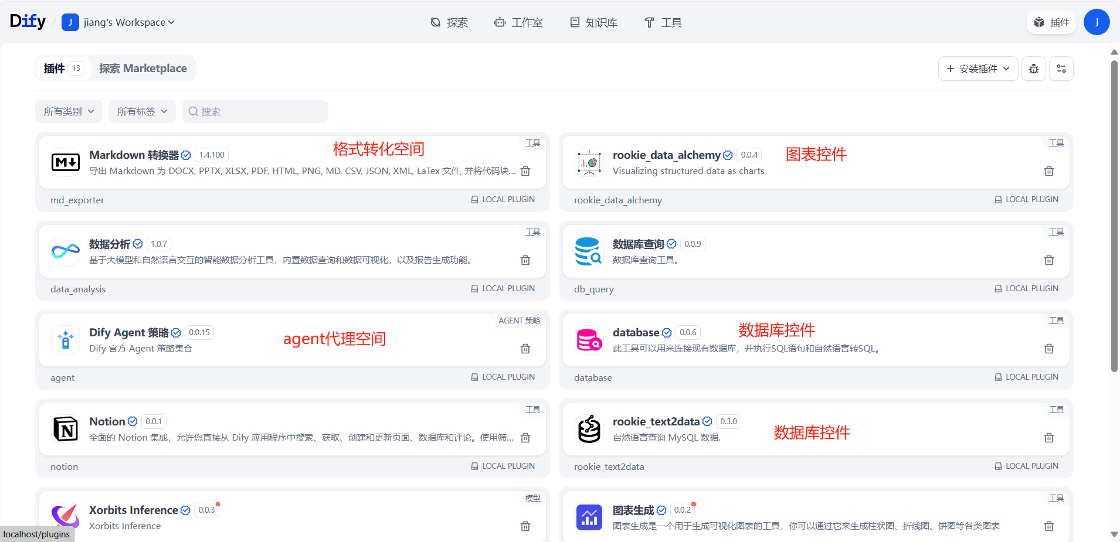
Task: Open jiang's Workspace dropdown
Action: pyautogui.click(x=118, y=22)
